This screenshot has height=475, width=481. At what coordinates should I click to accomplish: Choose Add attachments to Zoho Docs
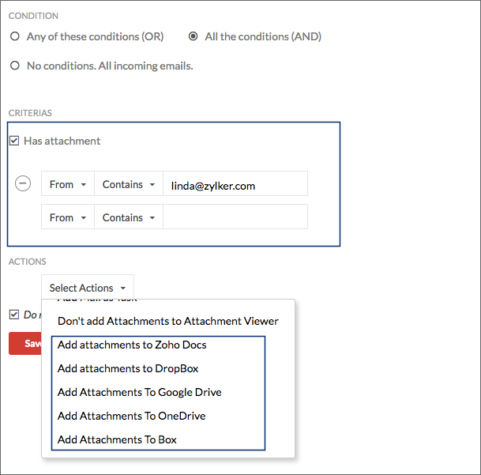(x=132, y=345)
